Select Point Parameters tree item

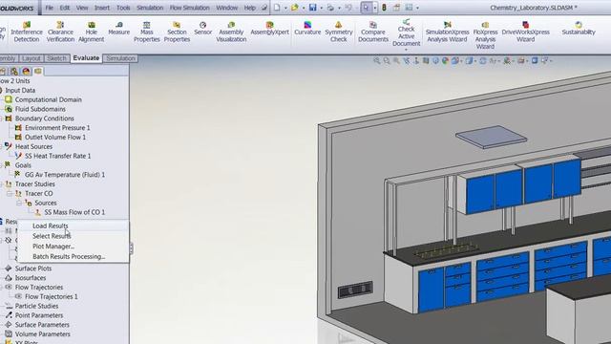click(38, 315)
